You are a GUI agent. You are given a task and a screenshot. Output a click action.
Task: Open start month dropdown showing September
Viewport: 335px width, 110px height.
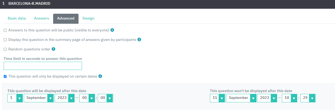39,98
